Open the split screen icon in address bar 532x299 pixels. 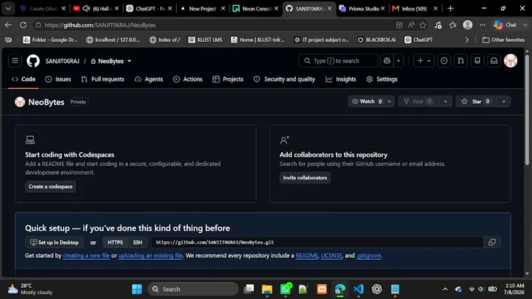[400, 25]
